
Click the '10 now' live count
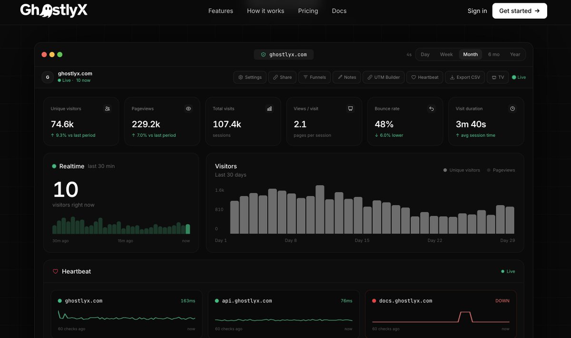click(83, 80)
